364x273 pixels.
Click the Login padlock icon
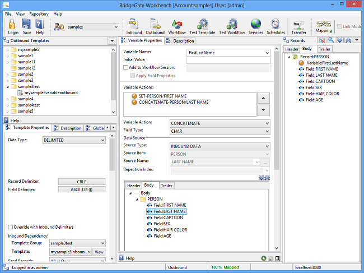12,25
